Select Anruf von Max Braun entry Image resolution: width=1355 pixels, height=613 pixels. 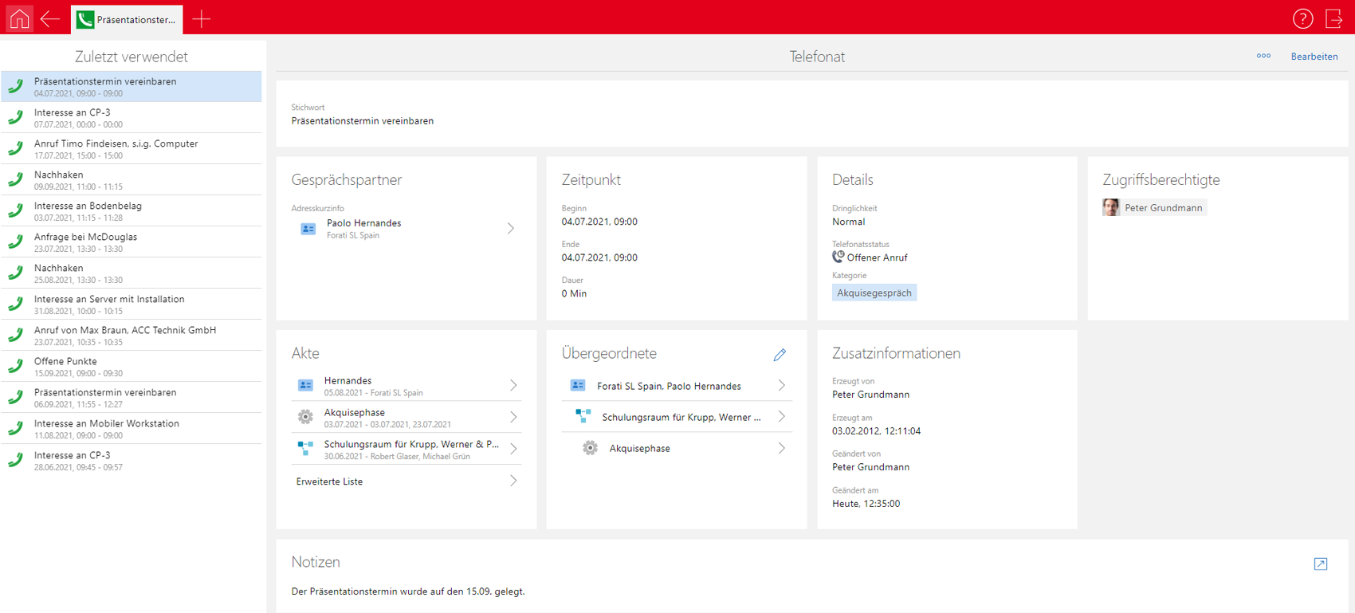coord(132,335)
